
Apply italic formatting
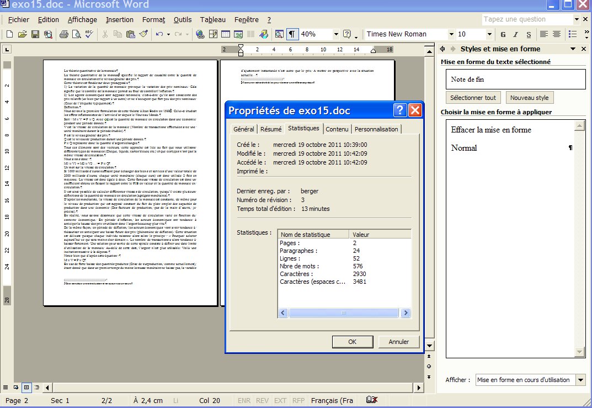pos(516,34)
